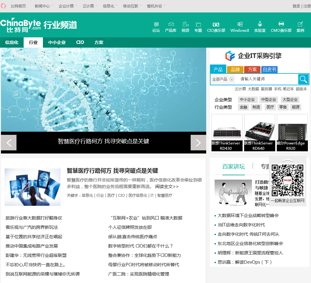Switch to the 产品 search tab
The image size is (311, 283).
click(x=218, y=69)
